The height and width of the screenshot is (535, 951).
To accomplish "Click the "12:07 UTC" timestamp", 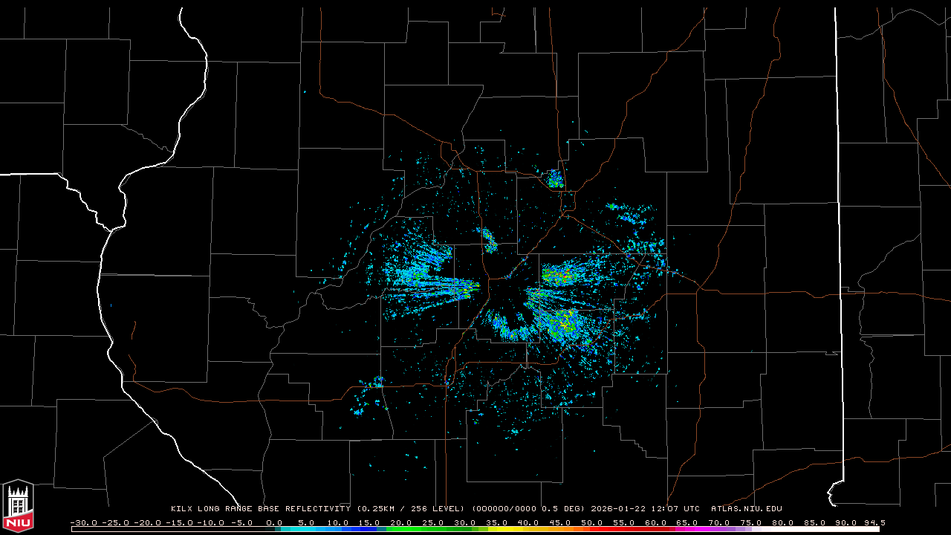I will (675, 509).
